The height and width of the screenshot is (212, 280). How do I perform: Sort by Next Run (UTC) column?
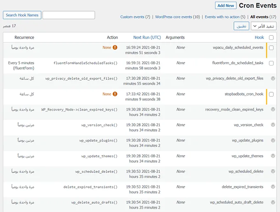coord(147,37)
